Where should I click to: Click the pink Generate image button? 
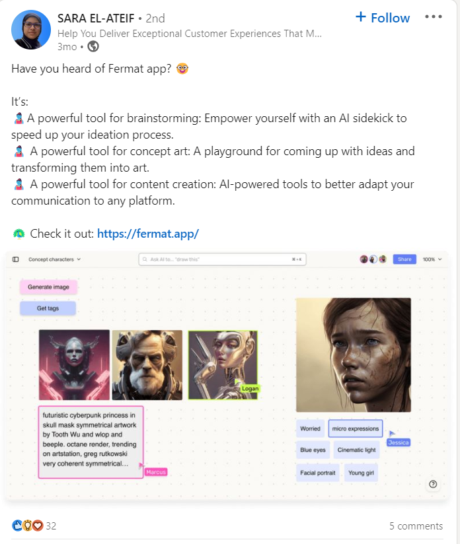(x=48, y=287)
